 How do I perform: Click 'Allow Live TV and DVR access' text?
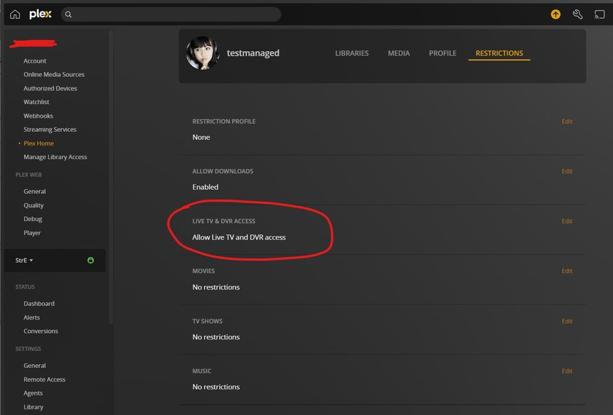click(x=239, y=237)
